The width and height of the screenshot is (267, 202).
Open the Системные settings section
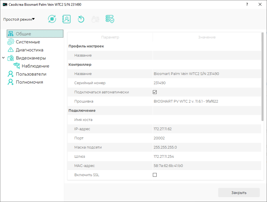[x=28, y=42]
